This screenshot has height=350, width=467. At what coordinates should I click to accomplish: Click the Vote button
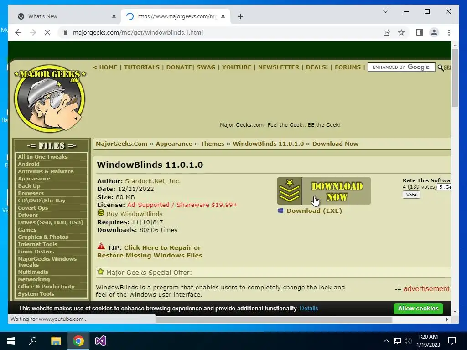pyautogui.click(x=411, y=195)
